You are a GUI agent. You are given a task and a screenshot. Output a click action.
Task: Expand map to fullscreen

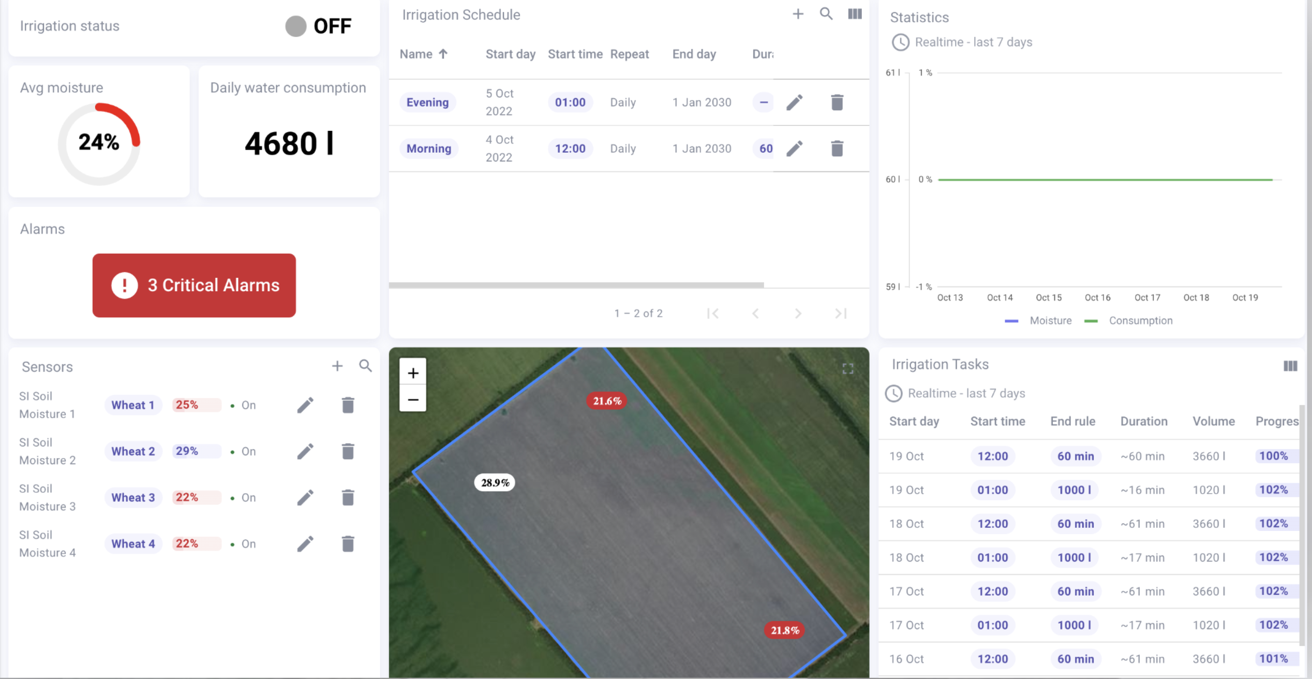848,369
